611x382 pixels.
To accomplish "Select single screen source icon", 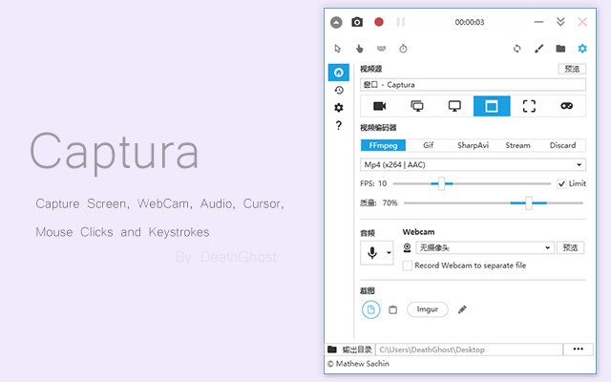I will tap(454, 106).
